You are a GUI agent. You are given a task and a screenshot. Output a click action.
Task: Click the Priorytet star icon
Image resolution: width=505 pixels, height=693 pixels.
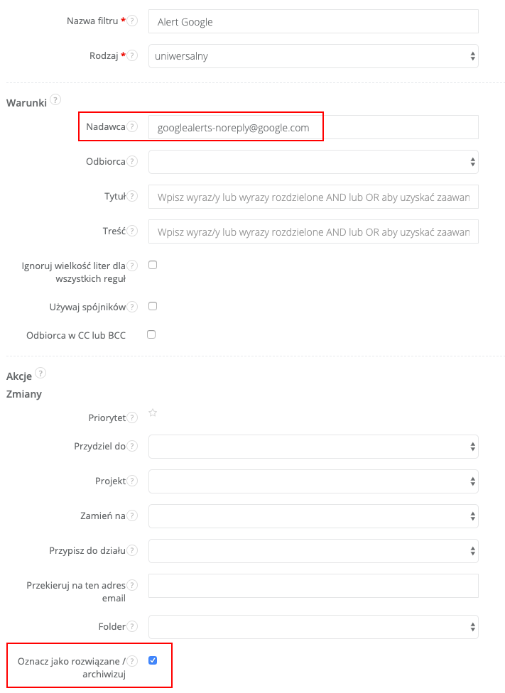(152, 412)
